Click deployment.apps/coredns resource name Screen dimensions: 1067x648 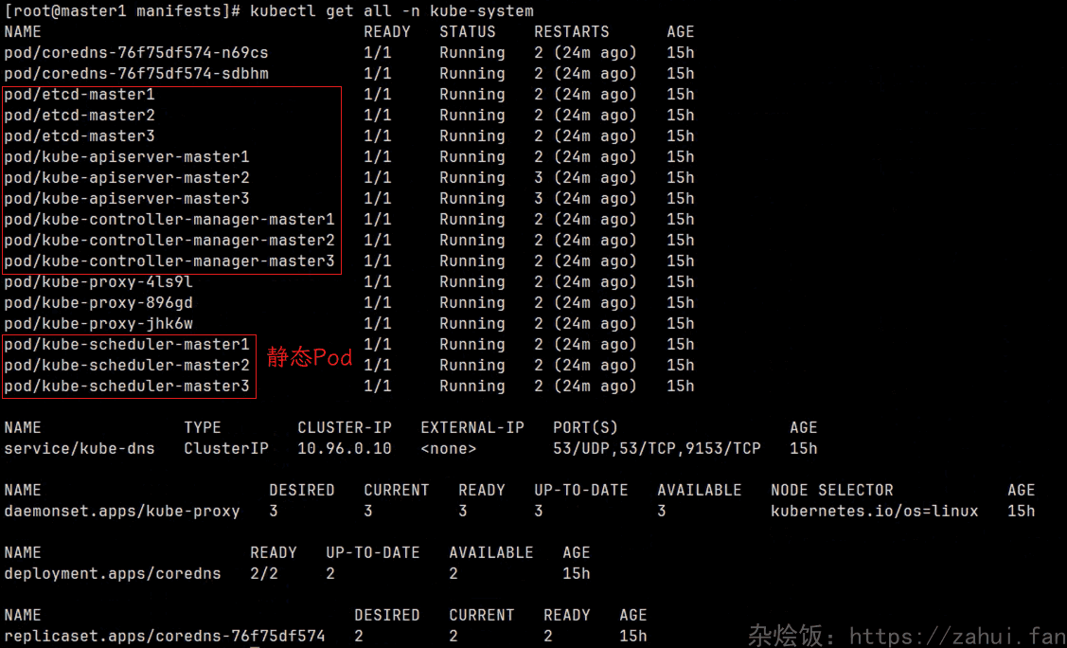pyautogui.click(x=113, y=574)
